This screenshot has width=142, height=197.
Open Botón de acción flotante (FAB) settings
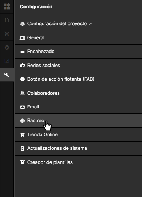79,79
